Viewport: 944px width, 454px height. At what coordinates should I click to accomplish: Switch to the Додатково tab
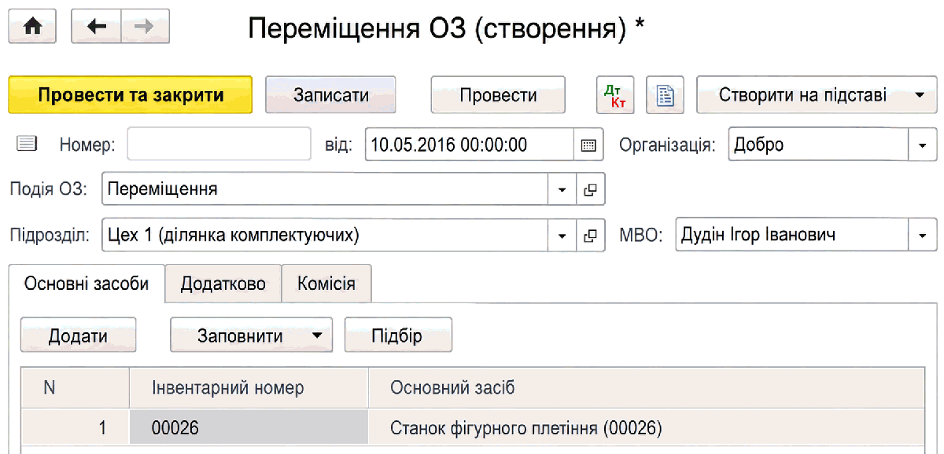pyautogui.click(x=223, y=284)
